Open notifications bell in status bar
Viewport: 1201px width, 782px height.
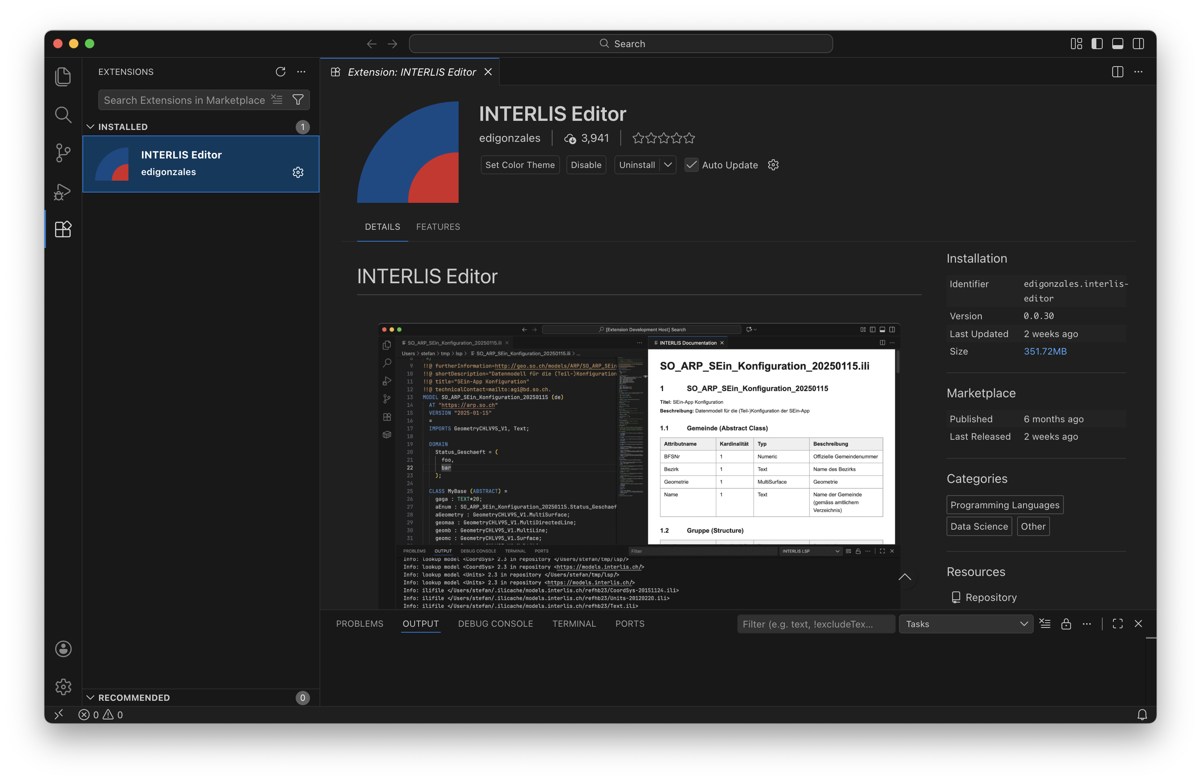(x=1142, y=714)
